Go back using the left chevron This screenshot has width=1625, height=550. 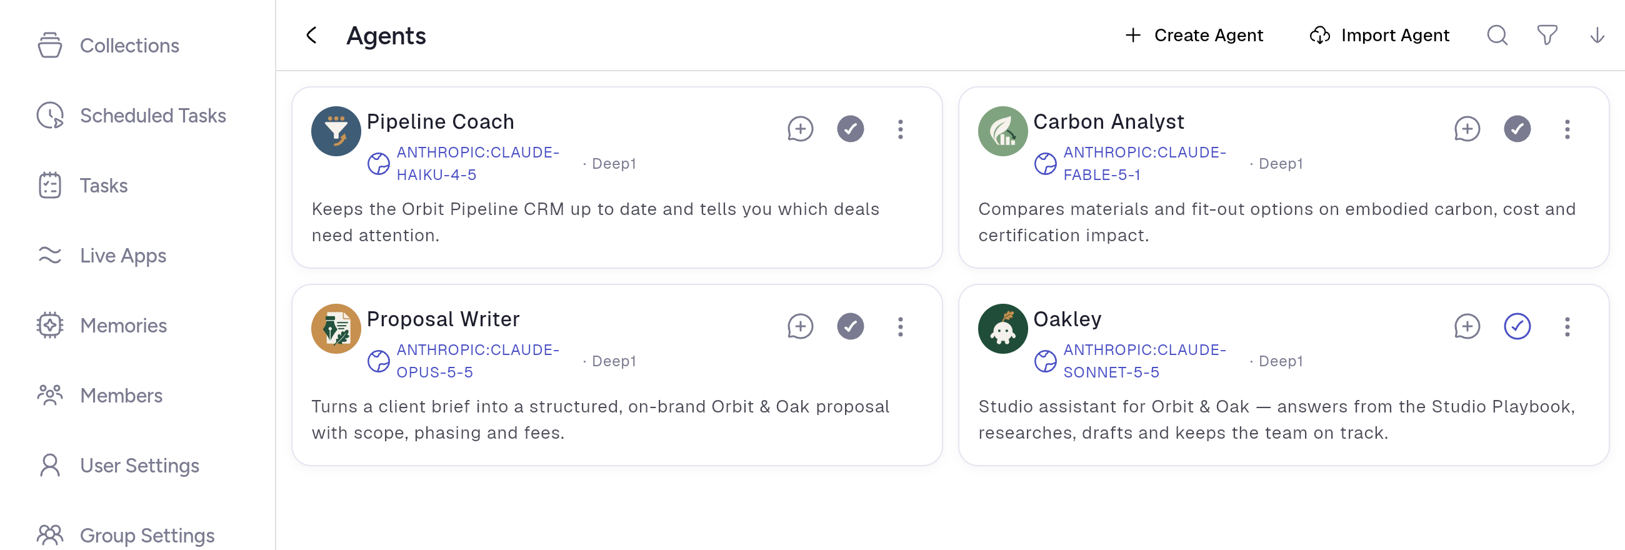[312, 36]
